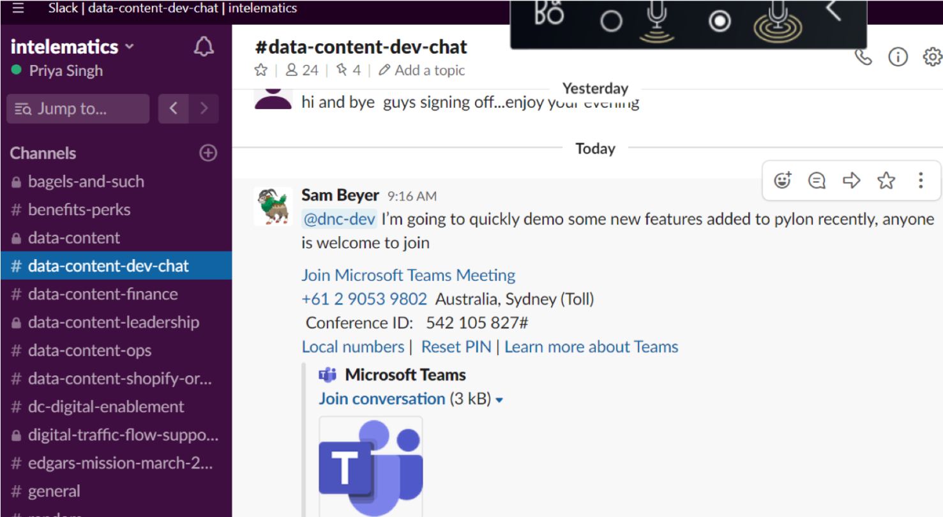
Task: Click the empty circle in overlay
Action: click(611, 21)
